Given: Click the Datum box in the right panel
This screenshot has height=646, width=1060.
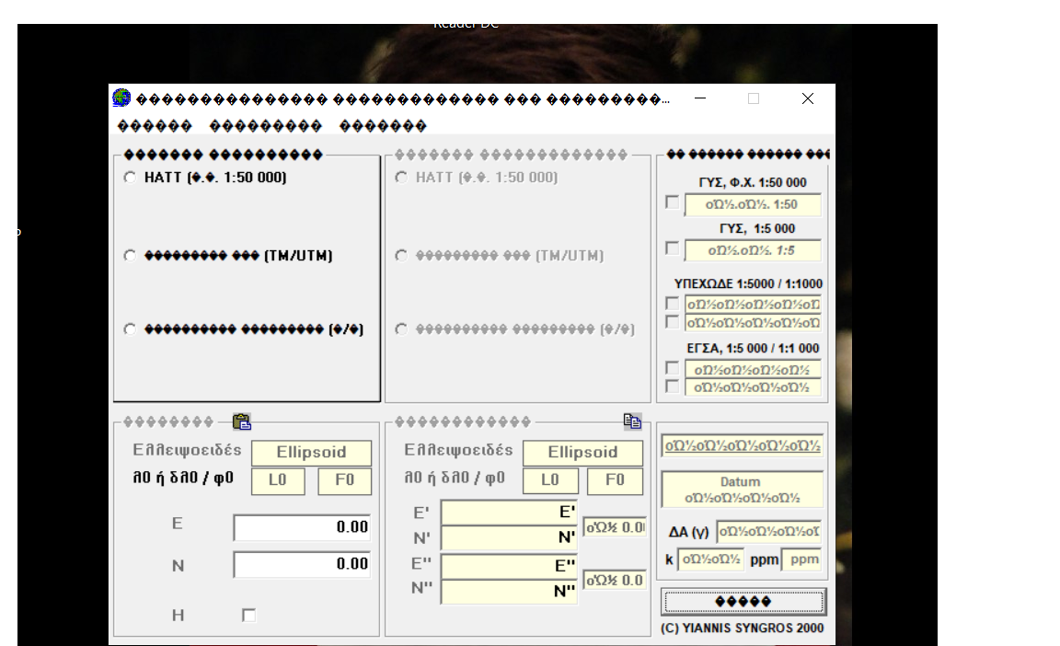Looking at the screenshot, I should tap(741, 489).
